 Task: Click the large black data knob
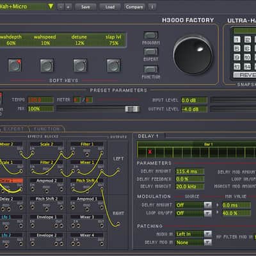193,56
